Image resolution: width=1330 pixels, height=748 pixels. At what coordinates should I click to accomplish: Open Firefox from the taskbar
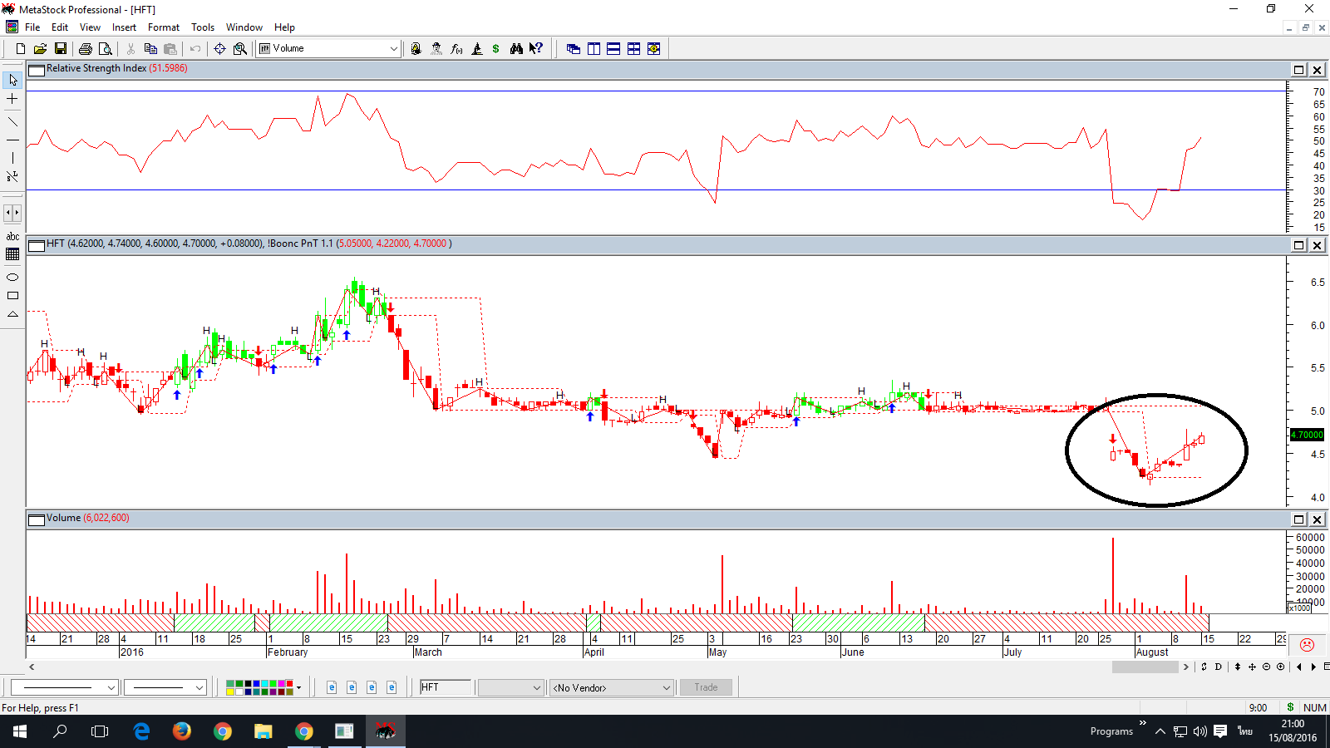181,731
